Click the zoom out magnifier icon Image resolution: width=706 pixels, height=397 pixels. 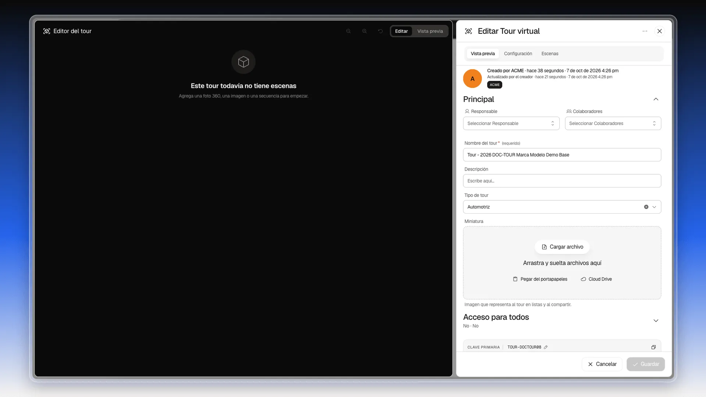coord(348,31)
